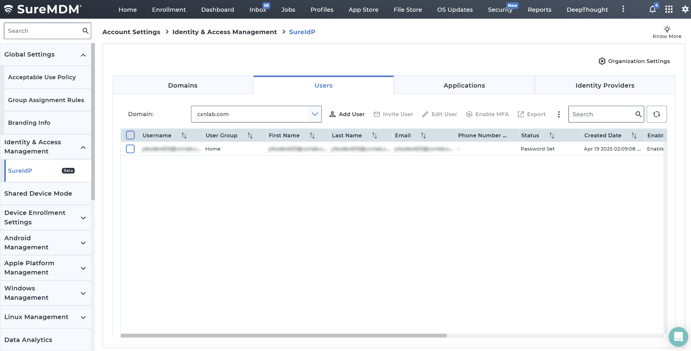Open the settings gear in top bar
This screenshot has height=351, width=691.
[685, 9]
